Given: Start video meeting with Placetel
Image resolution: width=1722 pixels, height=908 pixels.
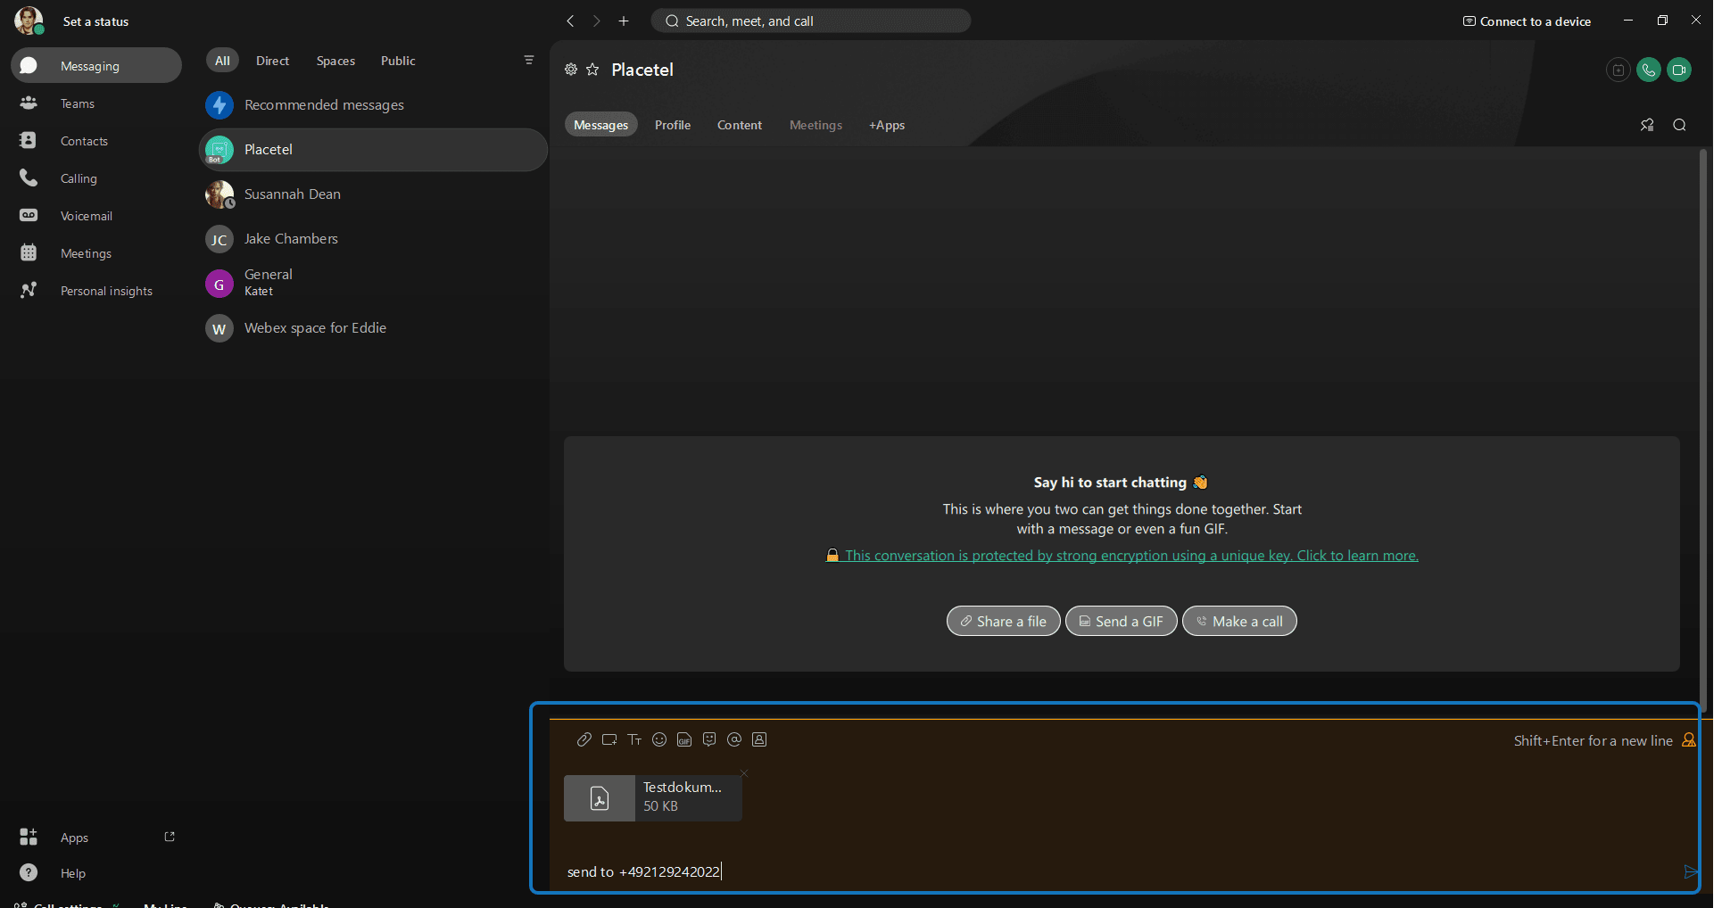Looking at the screenshot, I should (x=1679, y=70).
